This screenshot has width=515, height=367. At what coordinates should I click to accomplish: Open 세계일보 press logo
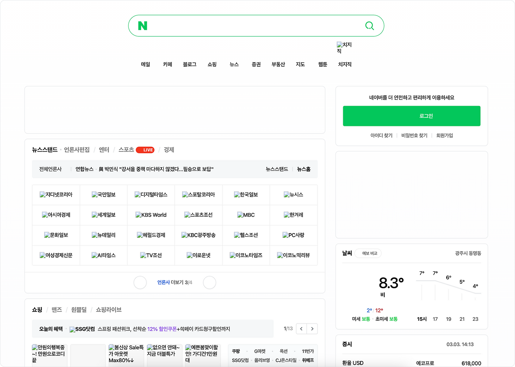(x=103, y=215)
